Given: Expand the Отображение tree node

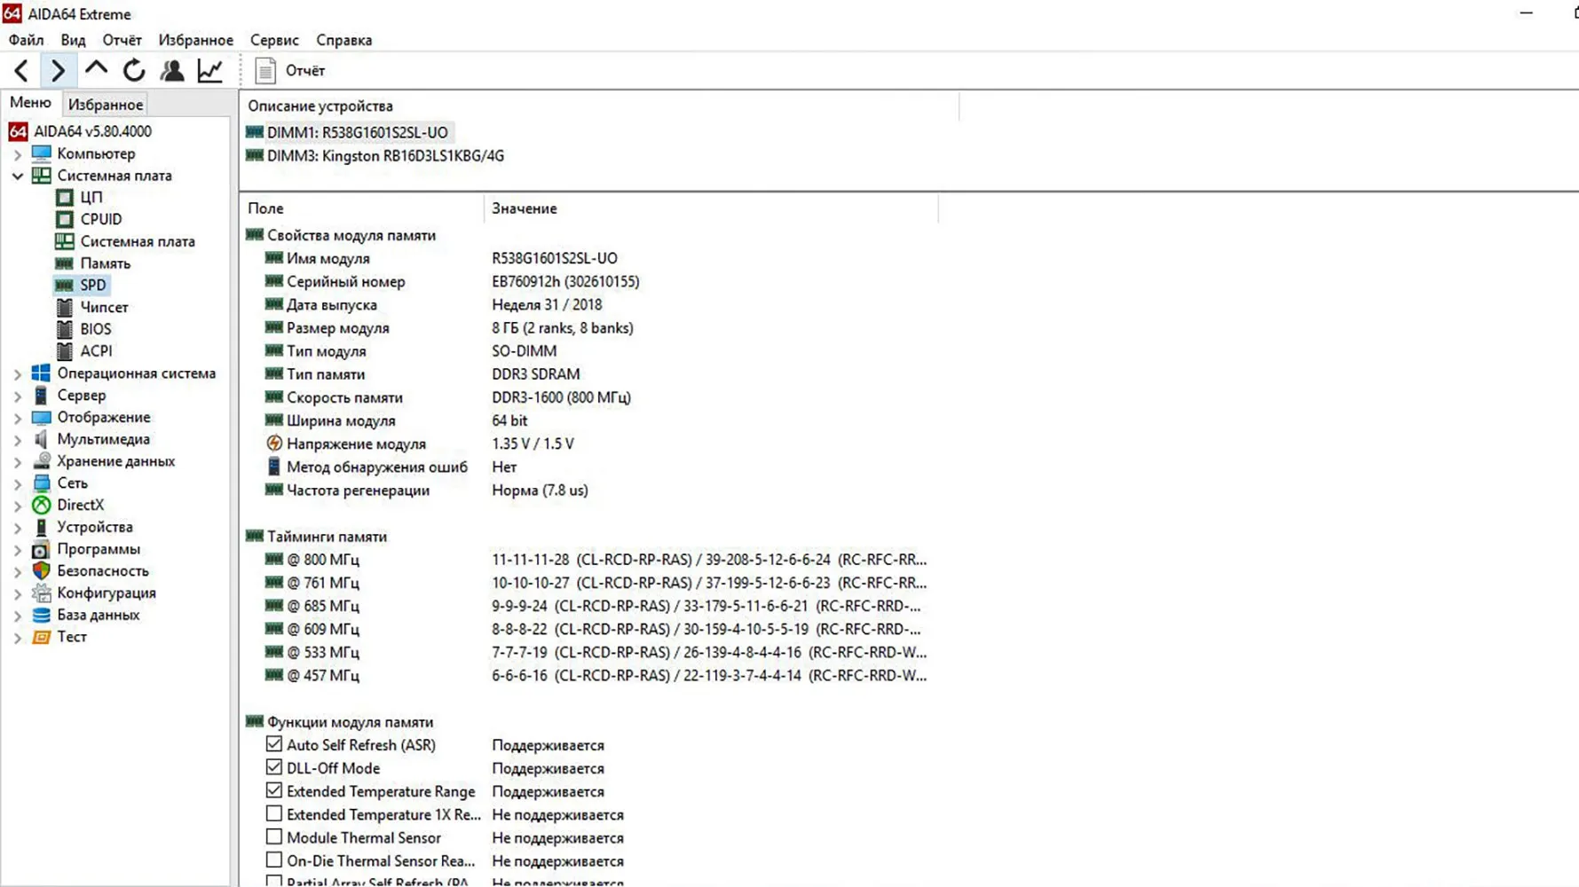Looking at the screenshot, I should (17, 418).
